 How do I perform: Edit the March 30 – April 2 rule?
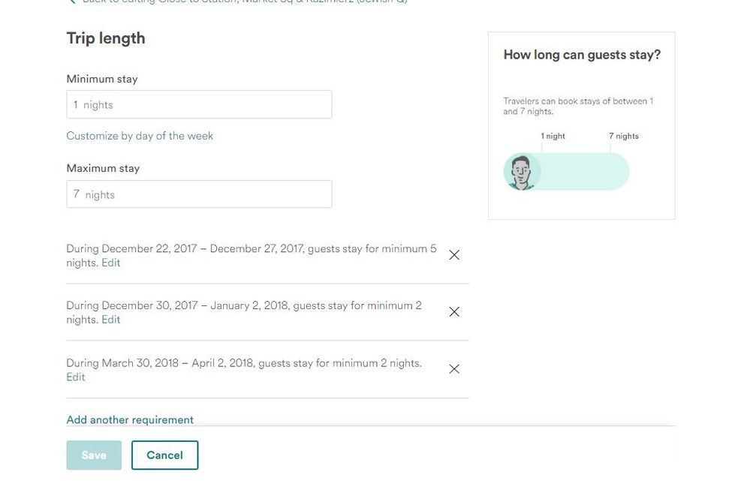pos(76,377)
